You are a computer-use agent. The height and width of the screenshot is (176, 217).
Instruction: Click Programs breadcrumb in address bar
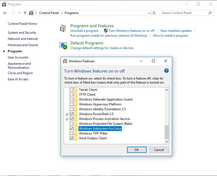[x=71, y=13]
